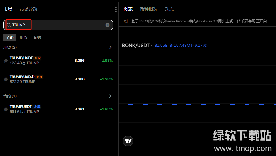Star the TRUMPUSDT perpetual contract

(x=6, y=109)
